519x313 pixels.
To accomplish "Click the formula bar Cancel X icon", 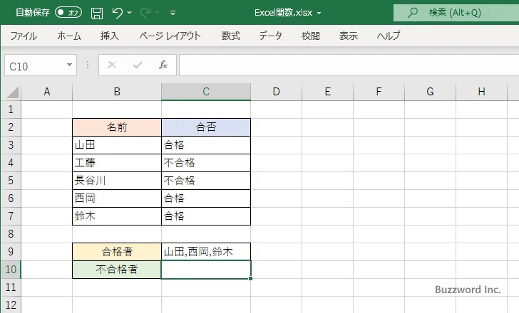I will (112, 65).
